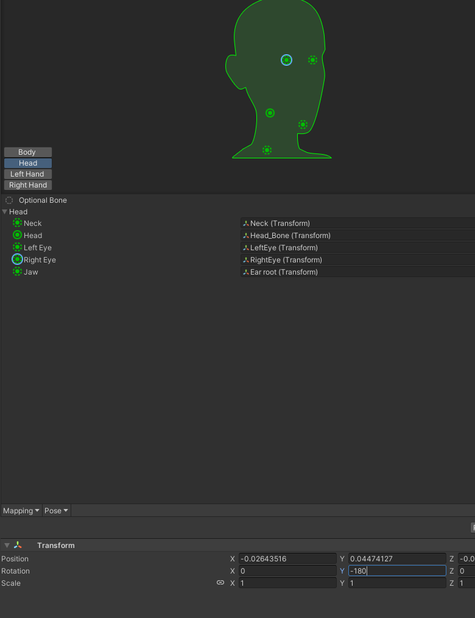Click the Rotation Y axis label
475x618 pixels.
(x=342, y=571)
